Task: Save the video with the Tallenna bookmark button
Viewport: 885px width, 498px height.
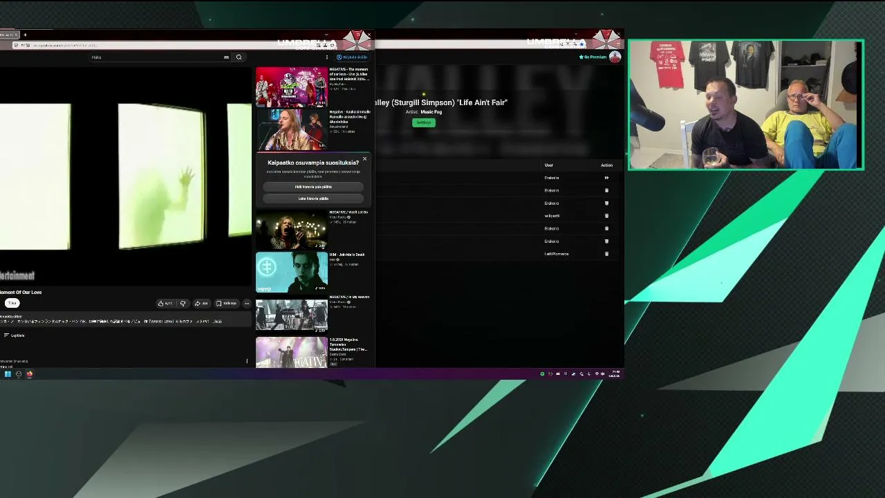Action: pos(226,303)
